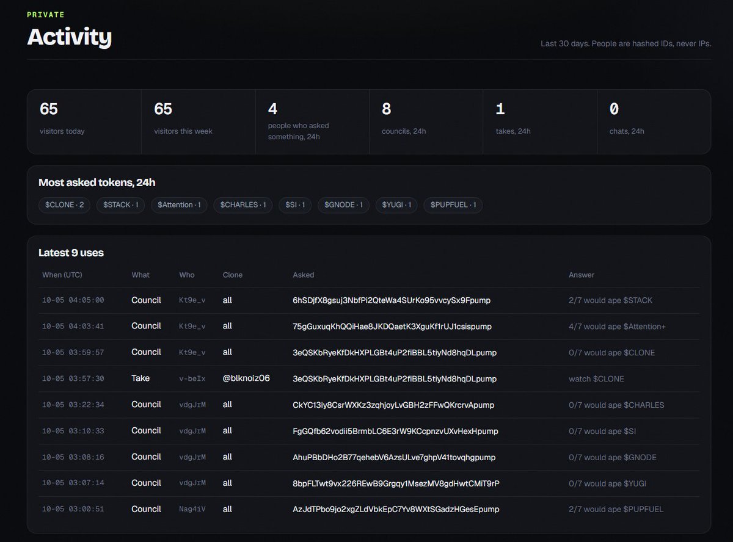Click the 'Take' entry in the What column
733x542 pixels.
(x=140, y=378)
